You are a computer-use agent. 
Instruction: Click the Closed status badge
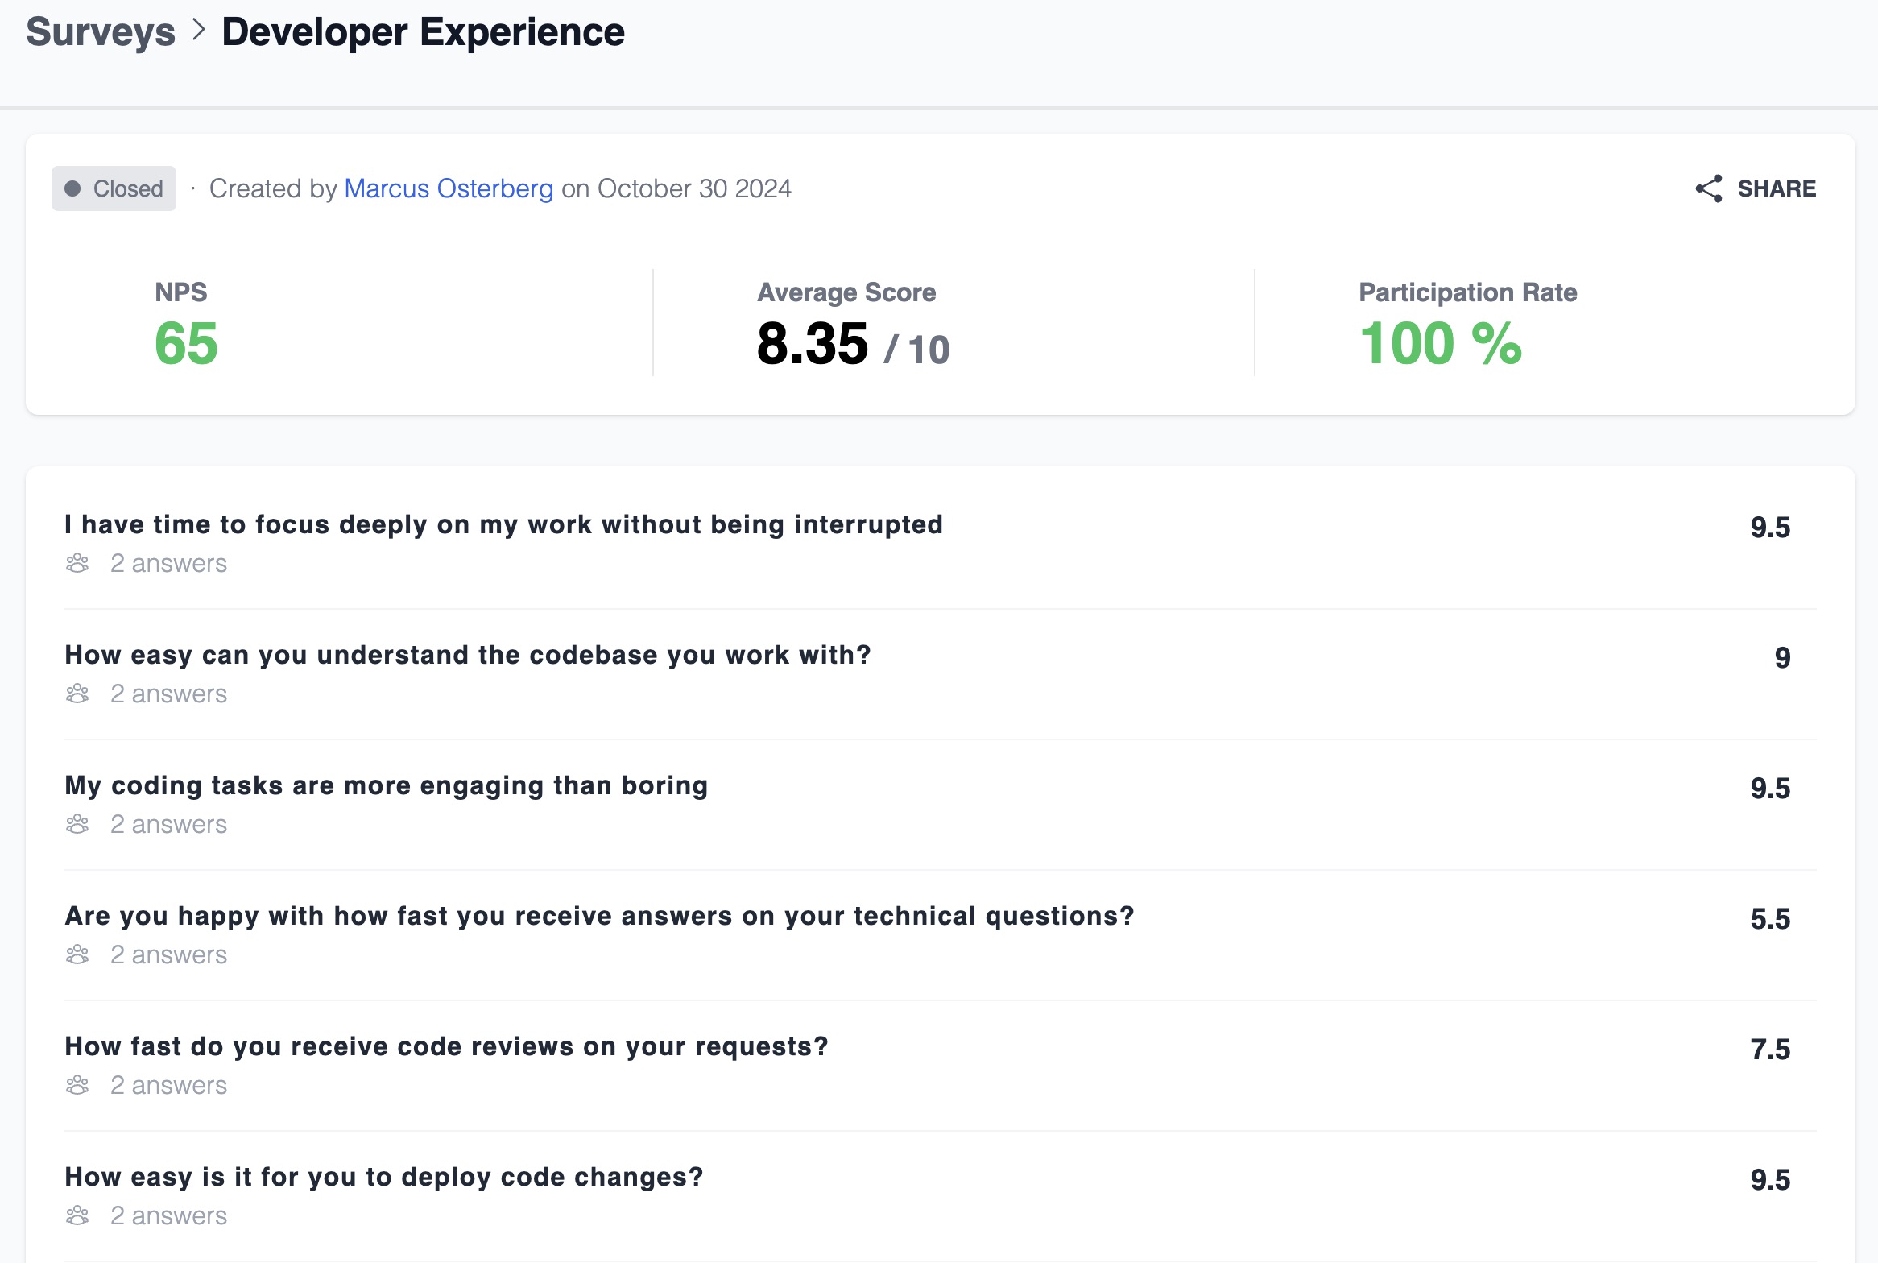tap(114, 188)
